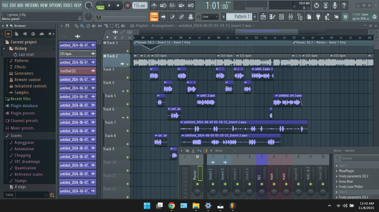Click the browser search magnifier icon

(x=52, y=195)
